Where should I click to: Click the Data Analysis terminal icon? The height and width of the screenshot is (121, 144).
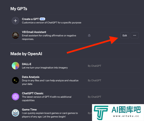click(x=15, y=80)
